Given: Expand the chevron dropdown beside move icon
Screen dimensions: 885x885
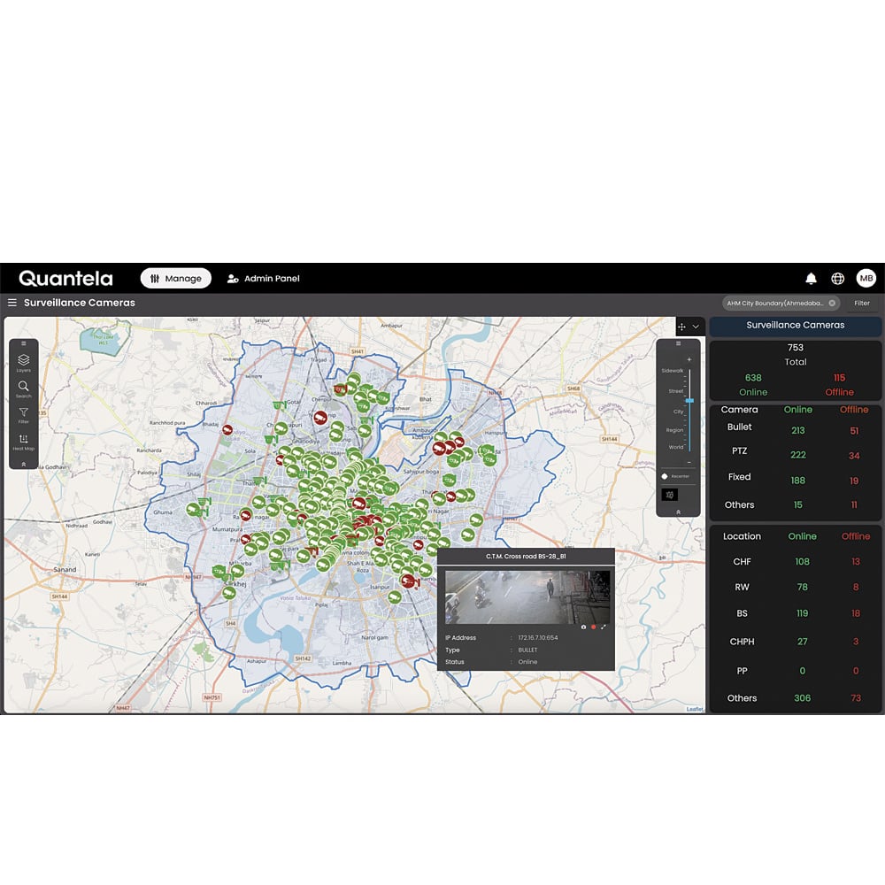Looking at the screenshot, I should pos(696,327).
